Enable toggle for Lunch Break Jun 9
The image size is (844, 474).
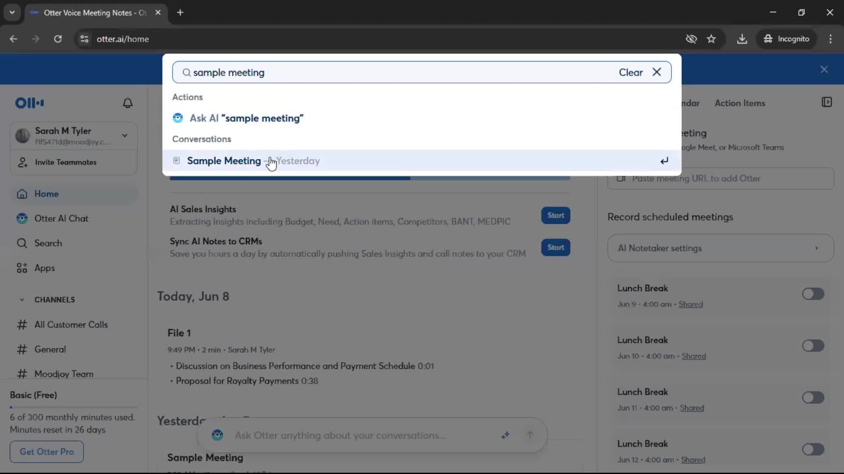pyautogui.click(x=813, y=294)
